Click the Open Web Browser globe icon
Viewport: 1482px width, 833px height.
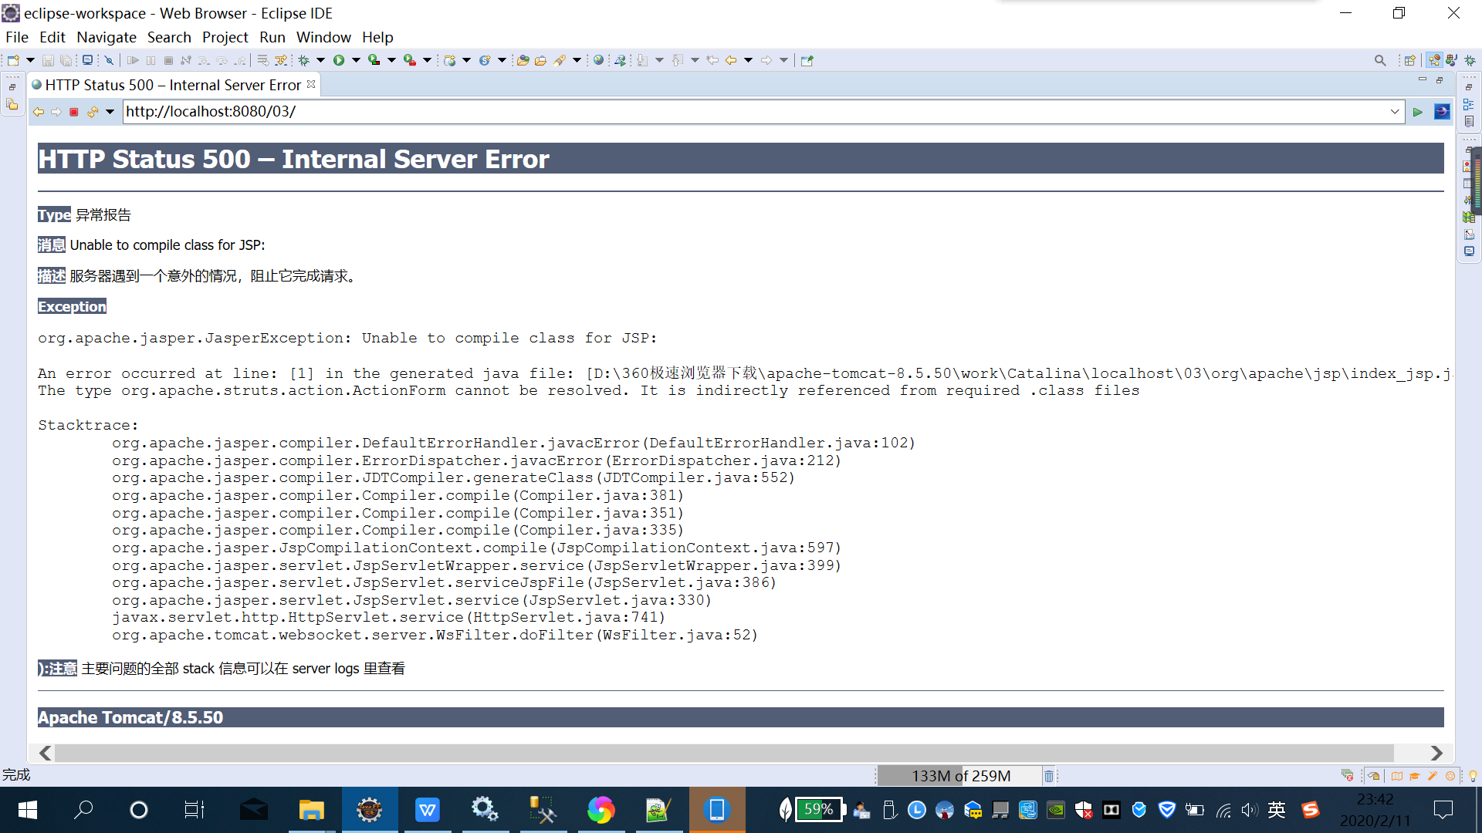tap(598, 60)
